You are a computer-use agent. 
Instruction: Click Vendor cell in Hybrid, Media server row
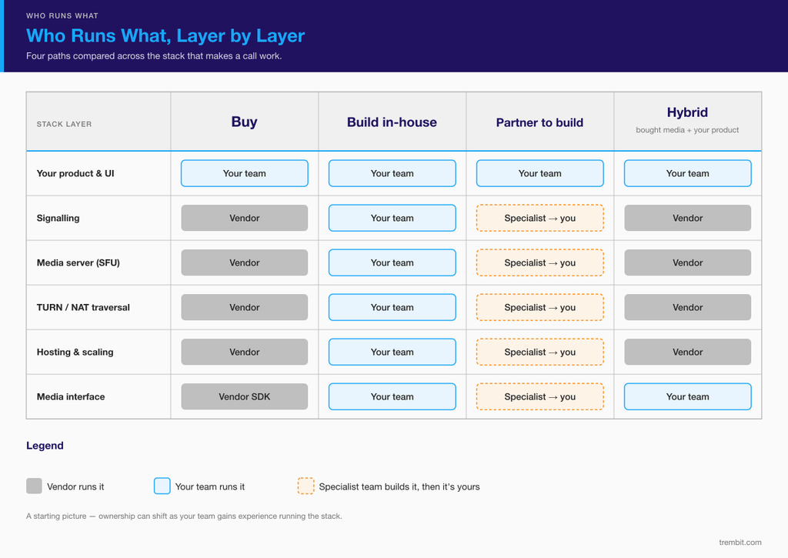[687, 262]
